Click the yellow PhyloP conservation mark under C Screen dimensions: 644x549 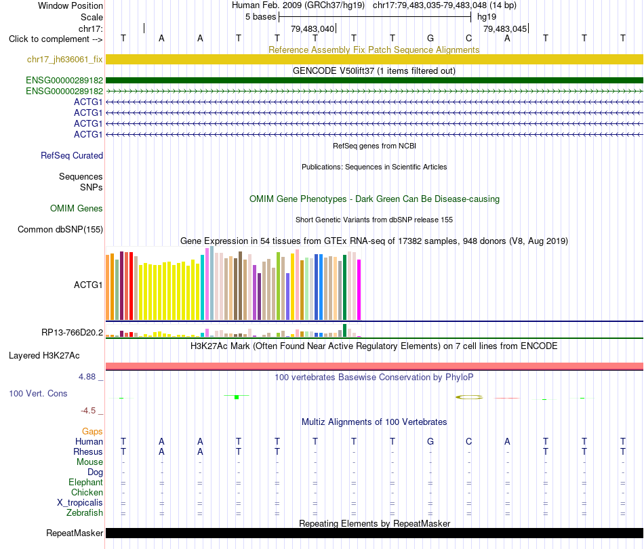[469, 397]
